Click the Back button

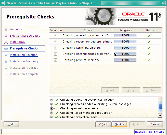pos(103,124)
